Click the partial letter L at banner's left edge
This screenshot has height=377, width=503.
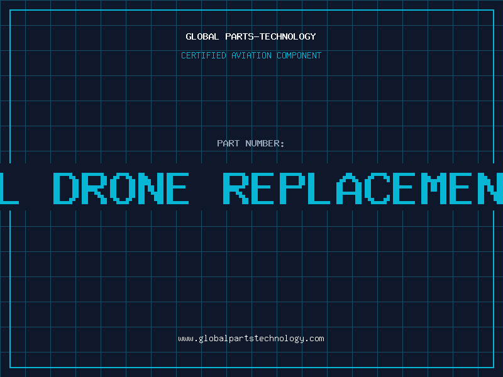tap(9, 188)
